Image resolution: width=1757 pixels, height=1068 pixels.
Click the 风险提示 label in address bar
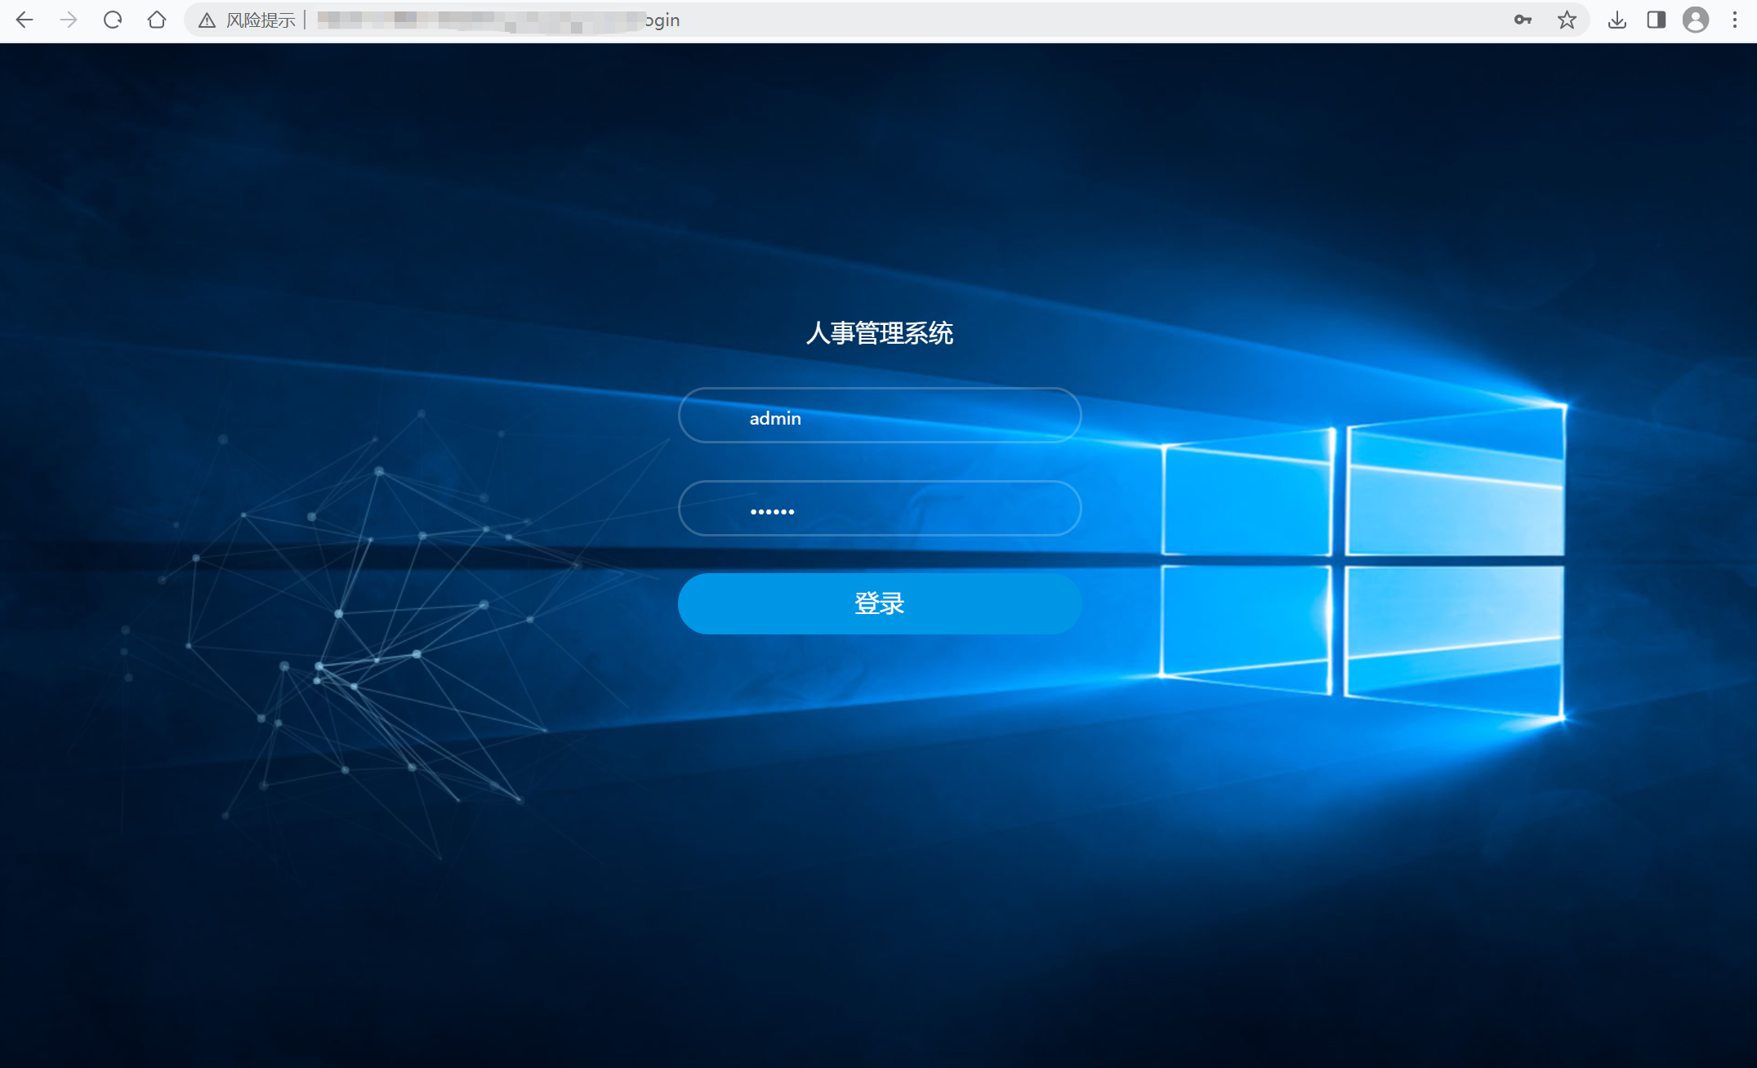pyautogui.click(x=261, y=20)
